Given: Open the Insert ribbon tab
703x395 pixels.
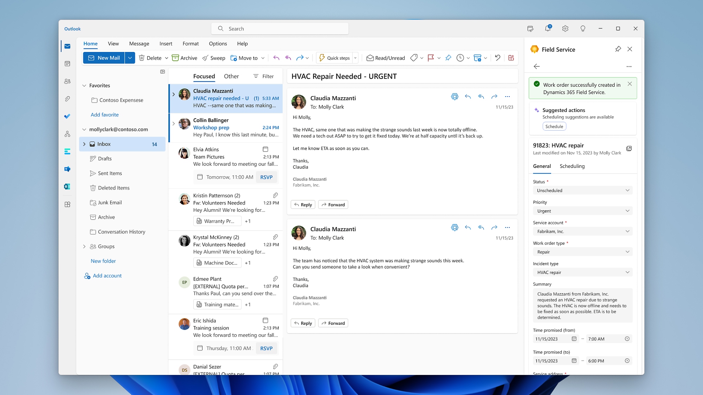Looking at the screenshot, I should coord(166,44).
